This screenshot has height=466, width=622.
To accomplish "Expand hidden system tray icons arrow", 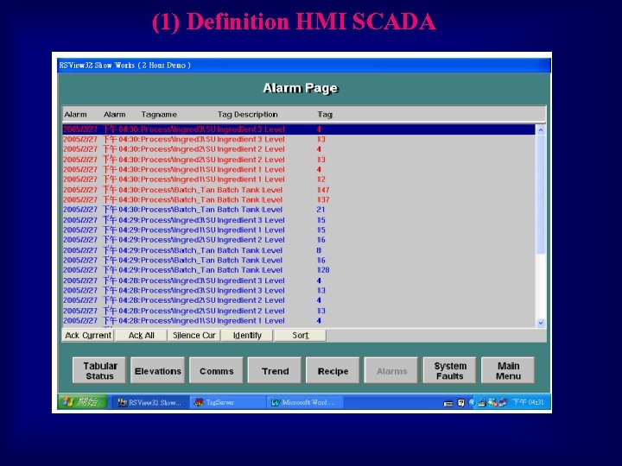I will click(472, 403).
